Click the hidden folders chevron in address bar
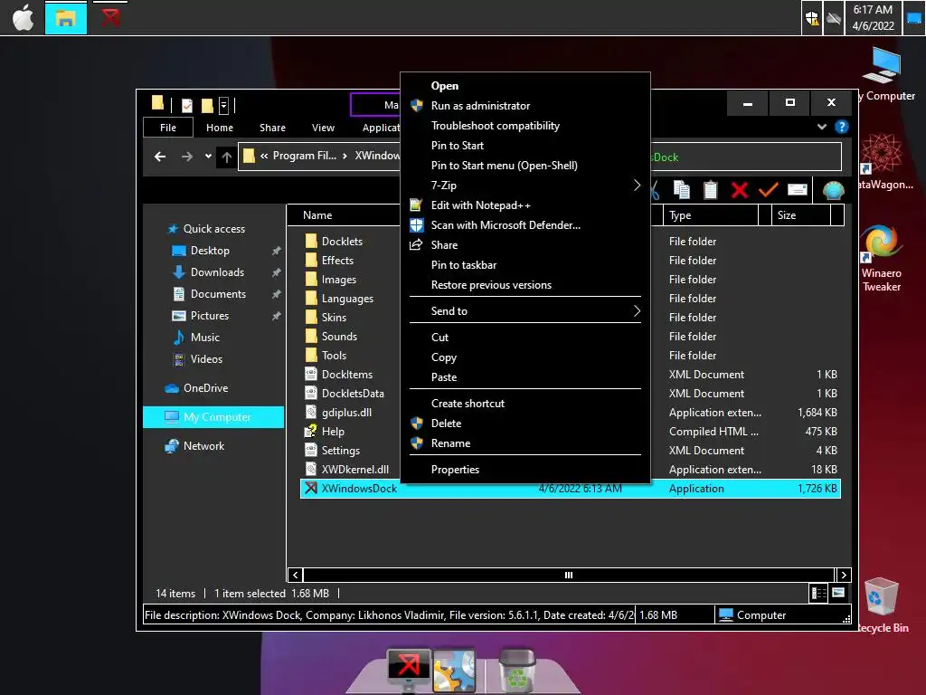This screenshot has width=926, height=695. [x=264, y=156]
